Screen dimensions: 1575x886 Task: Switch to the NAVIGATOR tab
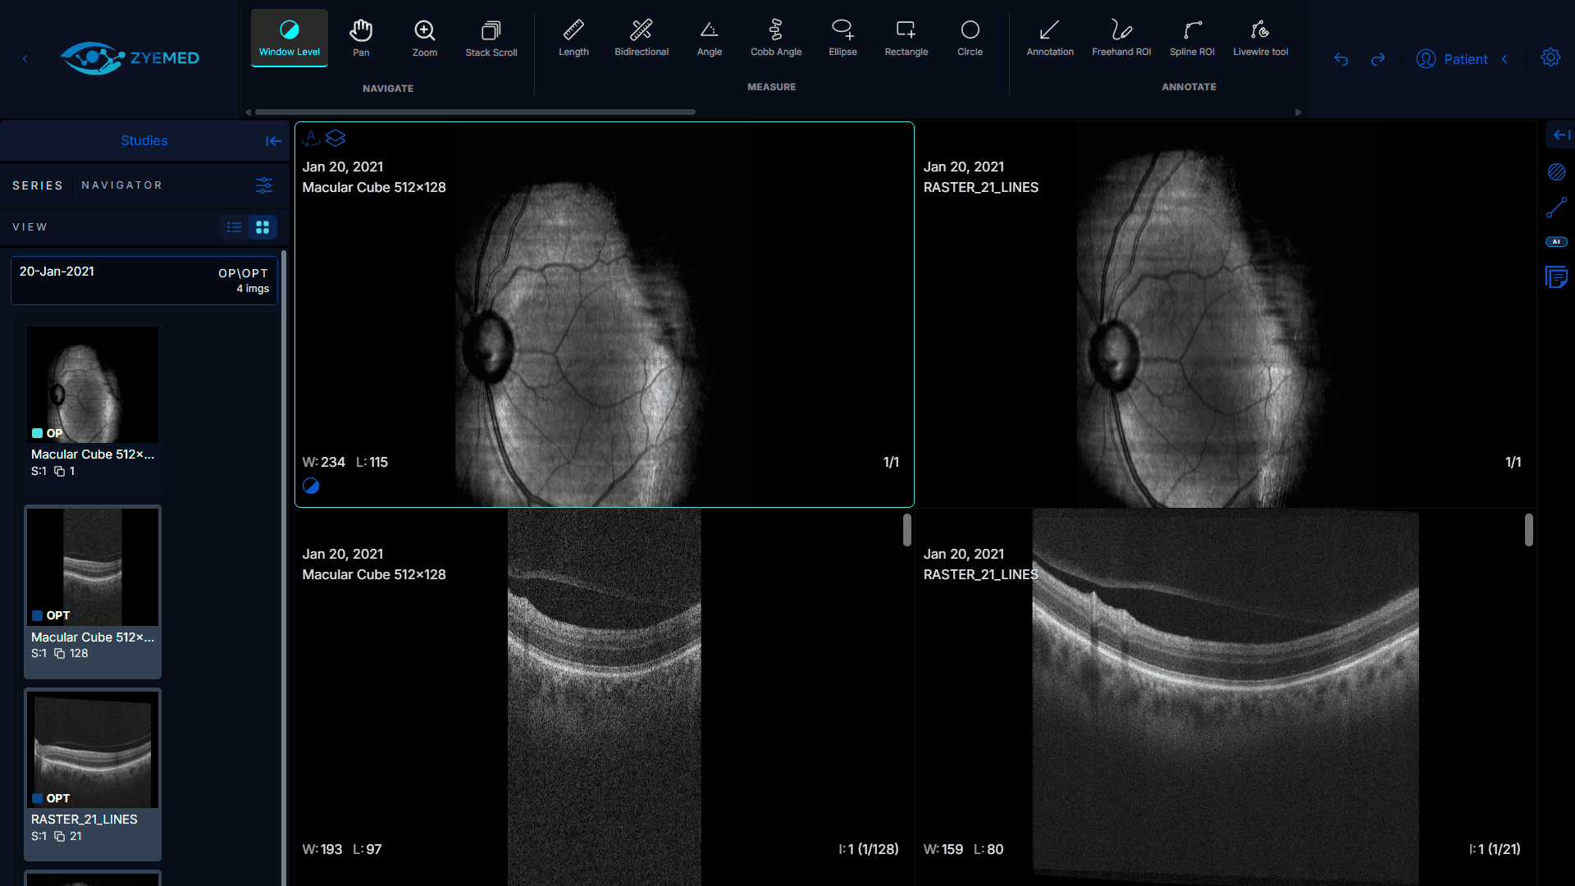click(x=121, y=185)
